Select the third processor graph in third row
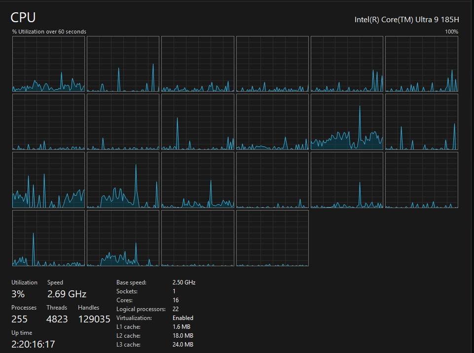474x353 pixels. (x=198, y=180)
